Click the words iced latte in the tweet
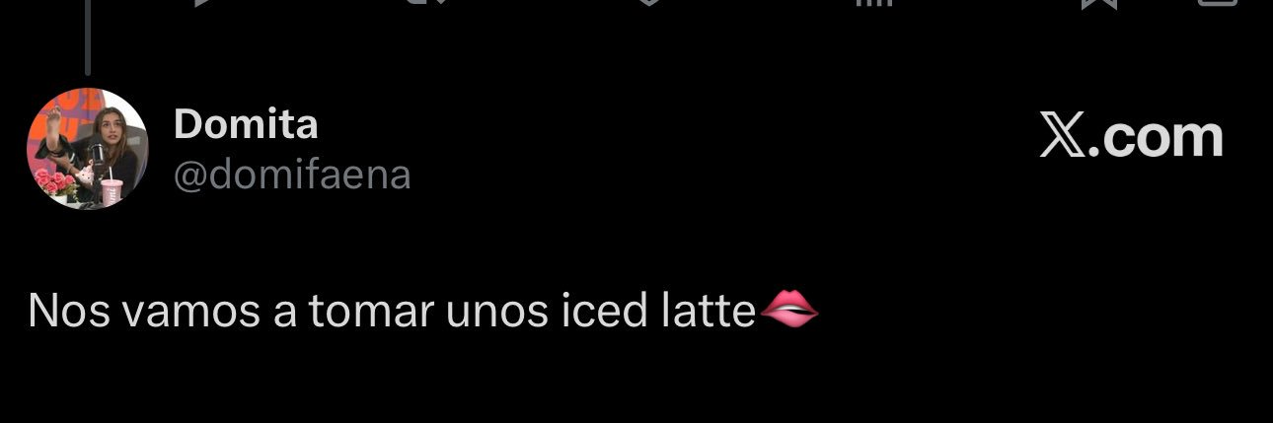 pos(658,311)
